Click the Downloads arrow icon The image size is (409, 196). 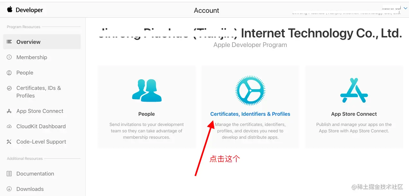tap(9, 189)
